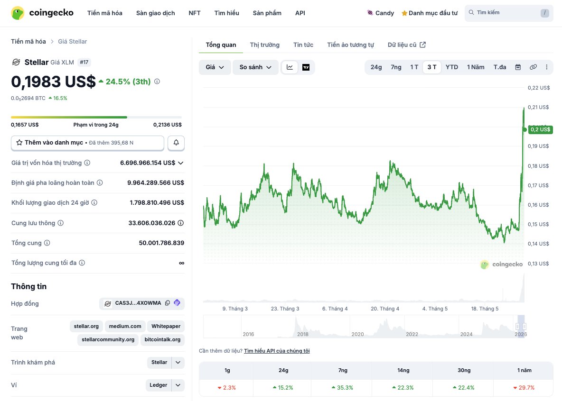The image size is (562, 401).
Task: Expand the Ledger wallet dropdown arrow
Action: [x=178, y=385]
